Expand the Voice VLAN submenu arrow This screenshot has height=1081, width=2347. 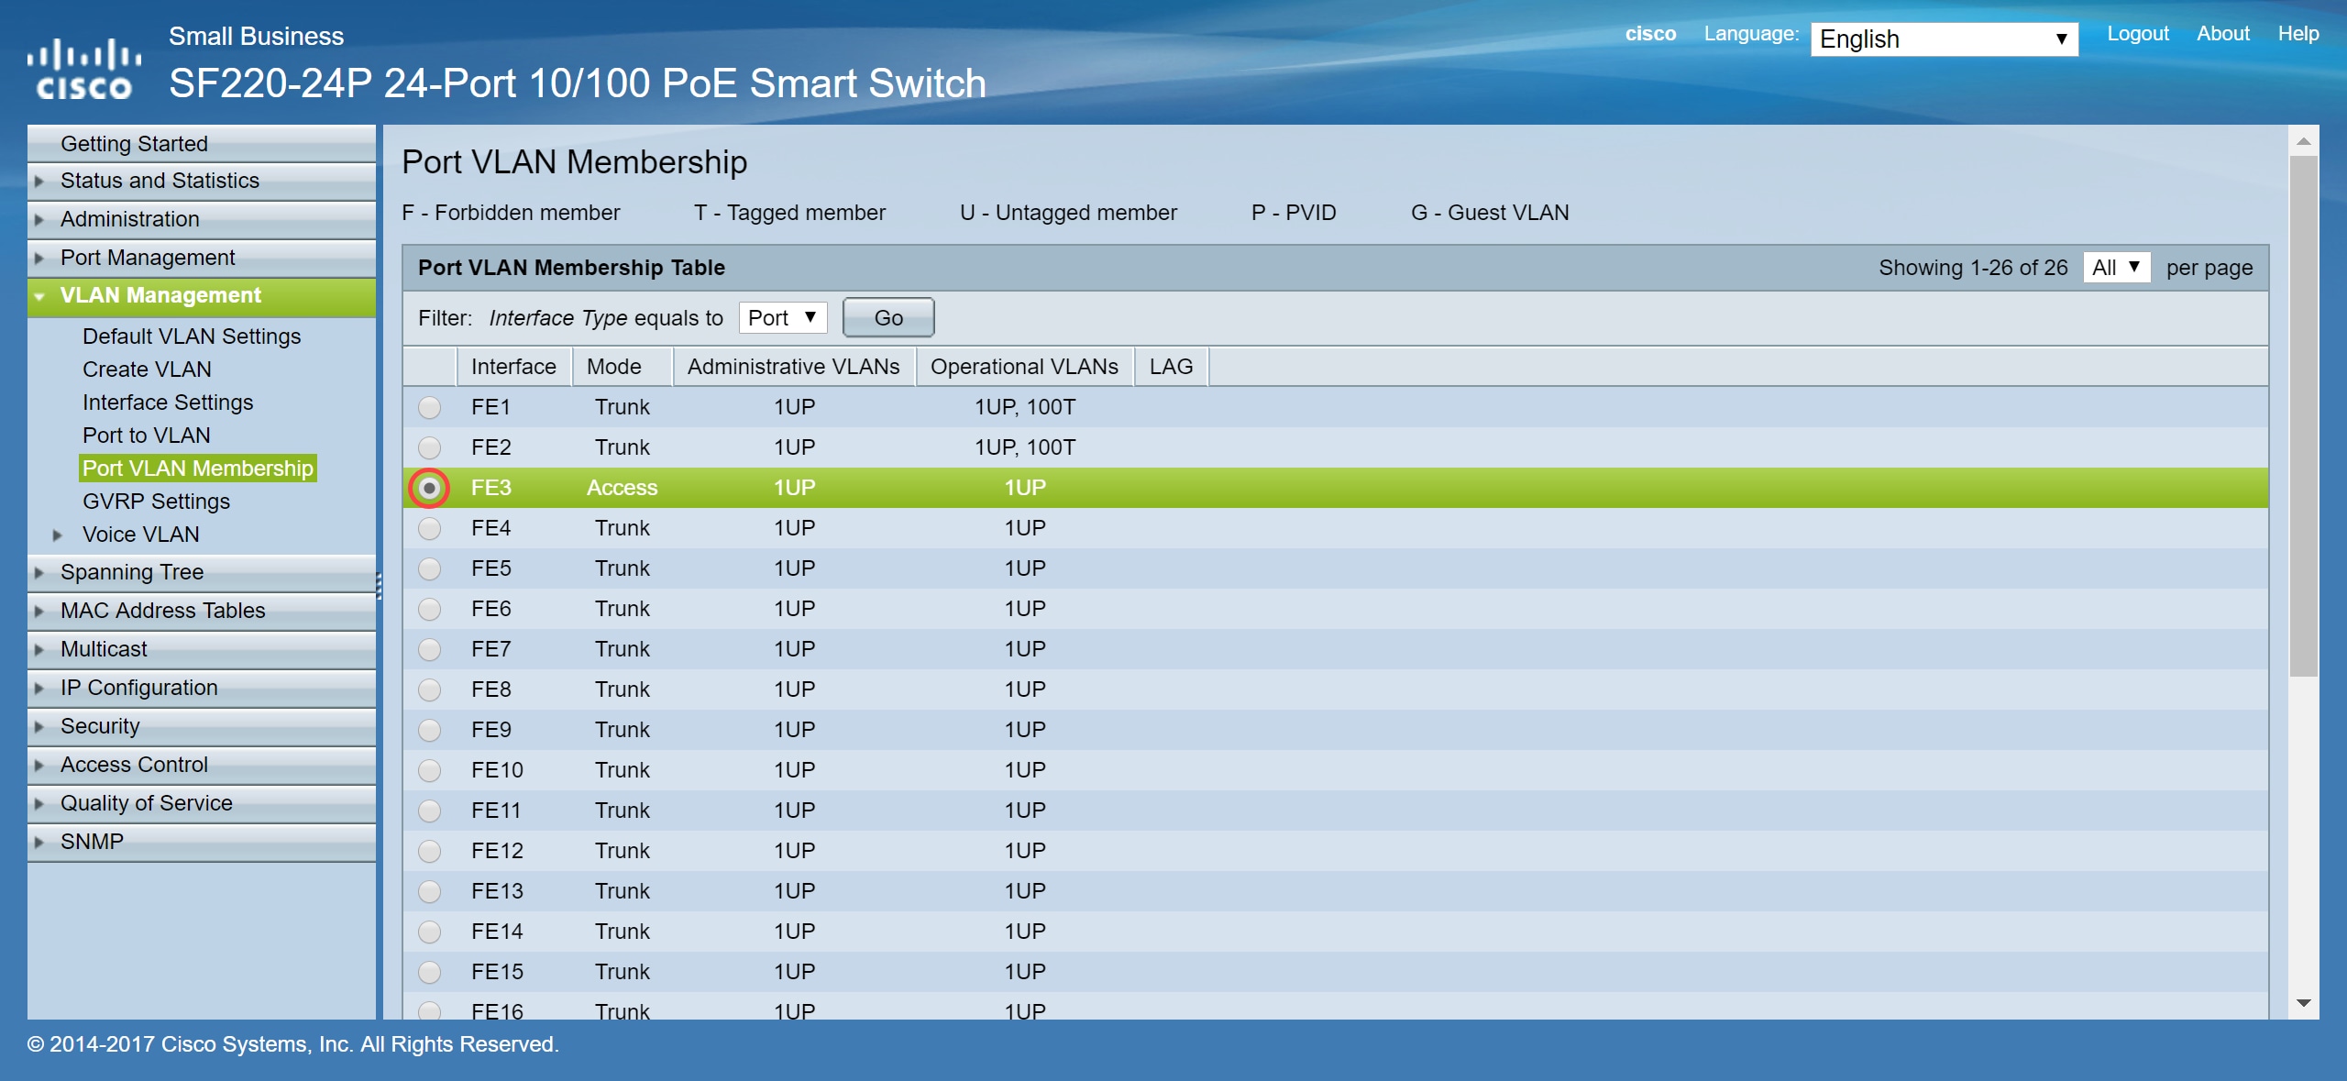(x=58, y=535)
